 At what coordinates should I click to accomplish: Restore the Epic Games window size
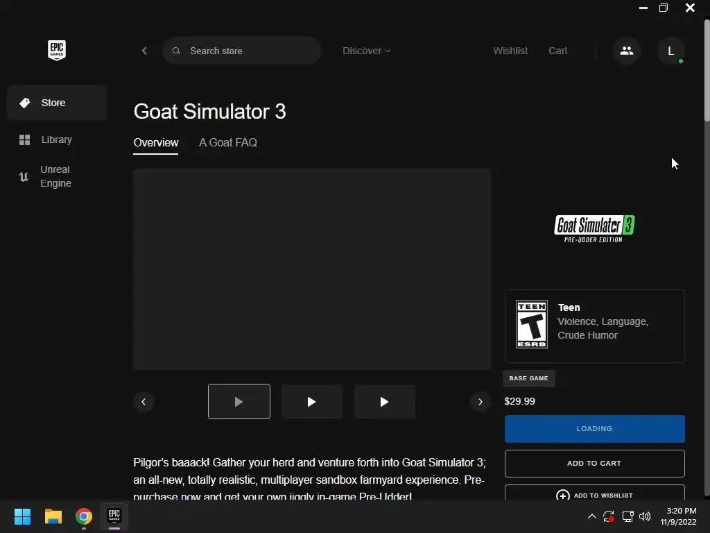click(664, 8)
